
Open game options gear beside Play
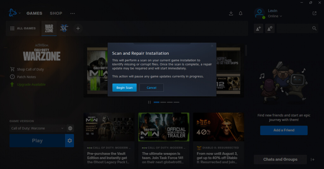[x=70, y=141]
